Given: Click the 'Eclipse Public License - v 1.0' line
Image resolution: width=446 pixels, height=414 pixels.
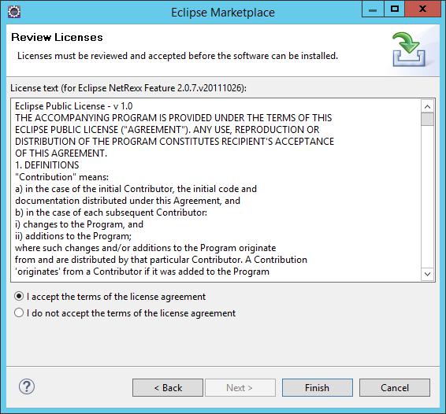Looking at the screenshot, I should tap(73, 106).
